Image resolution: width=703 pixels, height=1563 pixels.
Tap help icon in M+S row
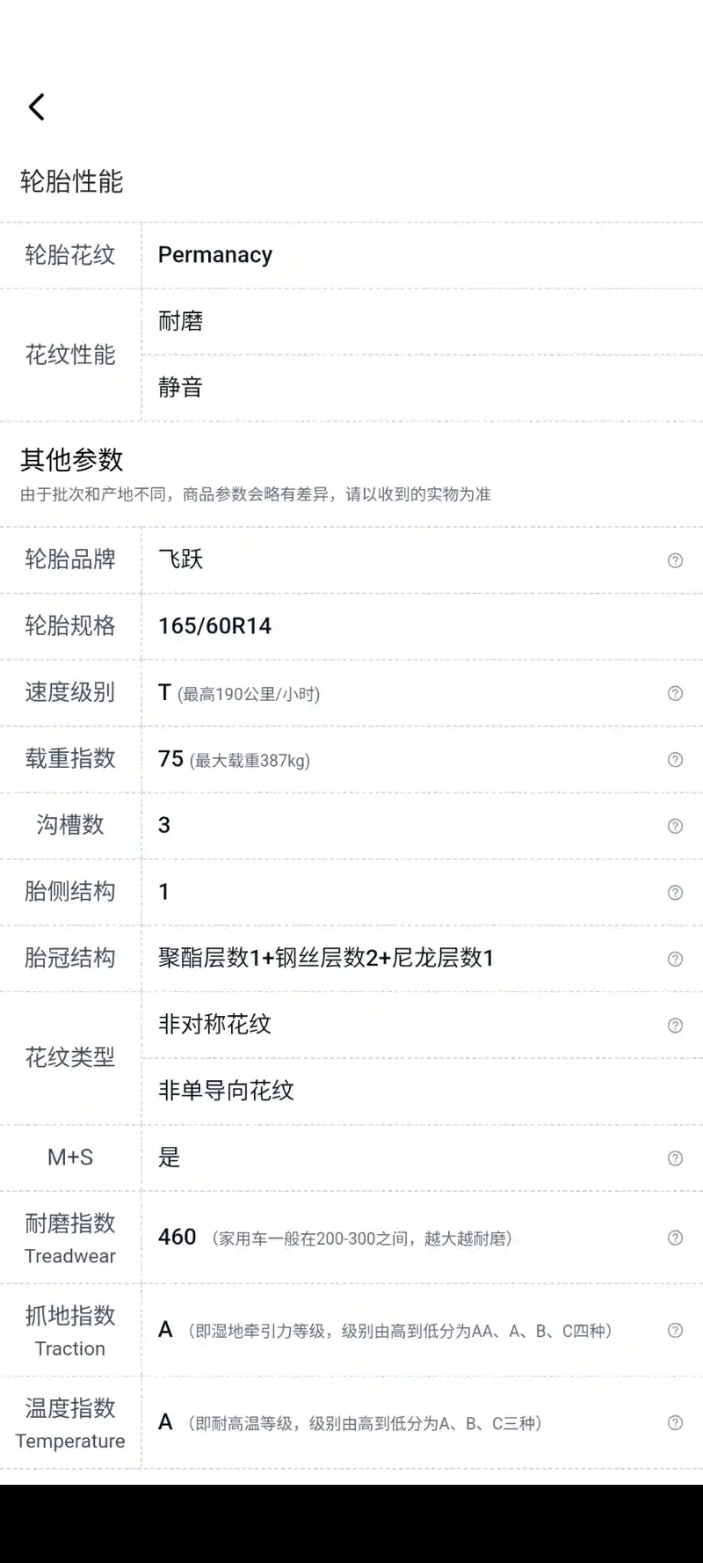pyautogui.click(x=675, y=1158)
